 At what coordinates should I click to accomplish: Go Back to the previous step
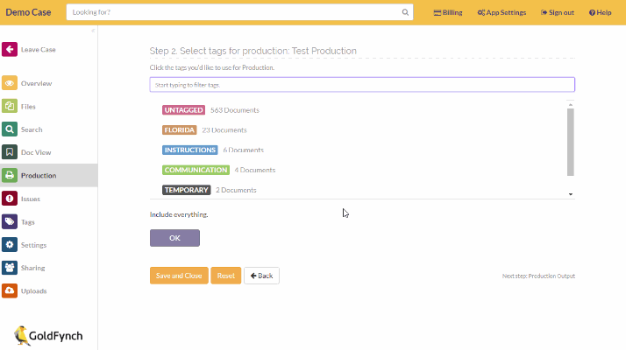(x=261, y=276)
